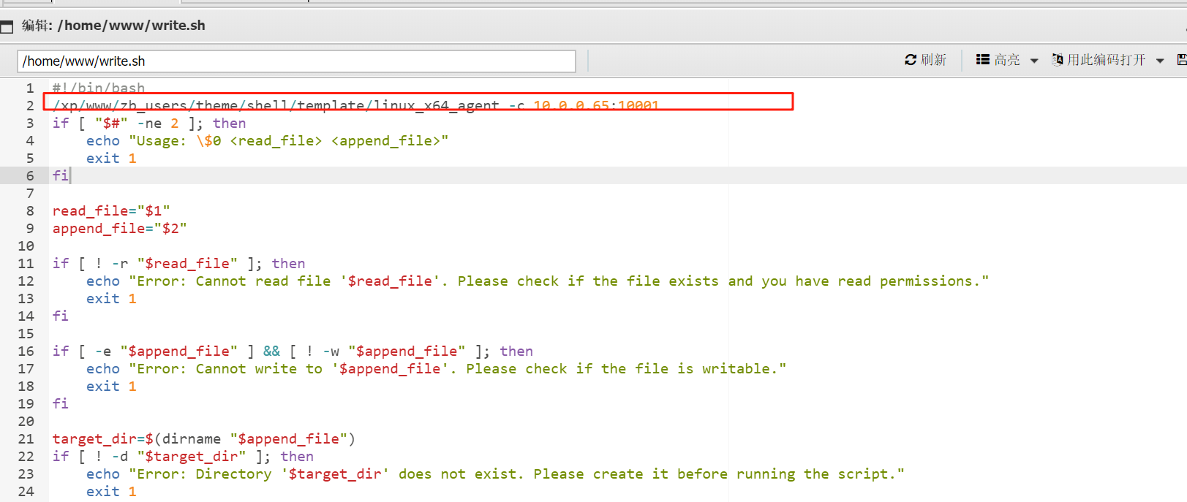Click the list icon beside 高亮
This screenshot has width=1187, height=502.
[983, 60]
